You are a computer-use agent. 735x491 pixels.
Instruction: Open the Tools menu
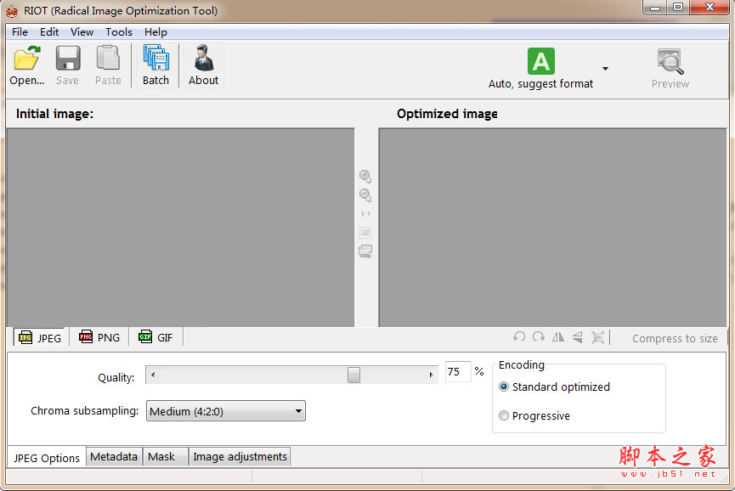click(119, 32)
